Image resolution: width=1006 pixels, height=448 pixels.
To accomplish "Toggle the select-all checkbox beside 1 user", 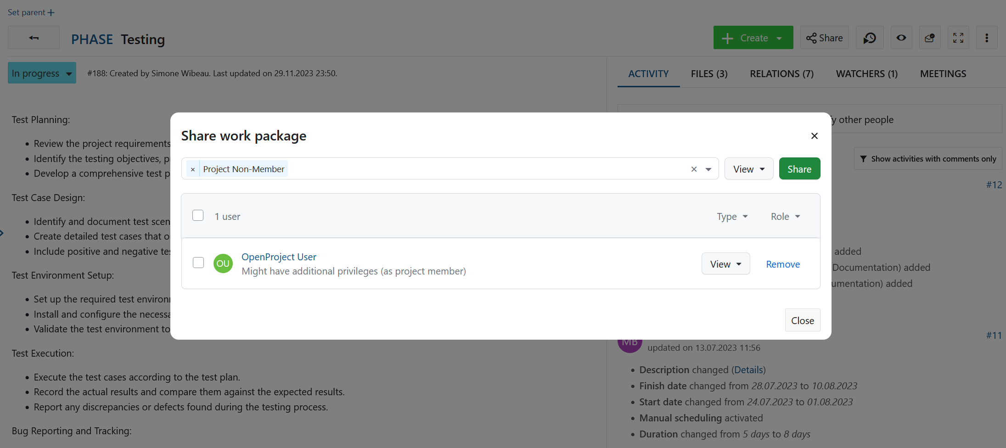I will click(x=198, y=216).
